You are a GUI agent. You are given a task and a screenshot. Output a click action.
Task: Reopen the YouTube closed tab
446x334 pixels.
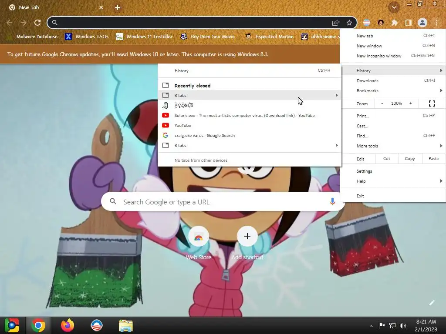coord(250,126)
